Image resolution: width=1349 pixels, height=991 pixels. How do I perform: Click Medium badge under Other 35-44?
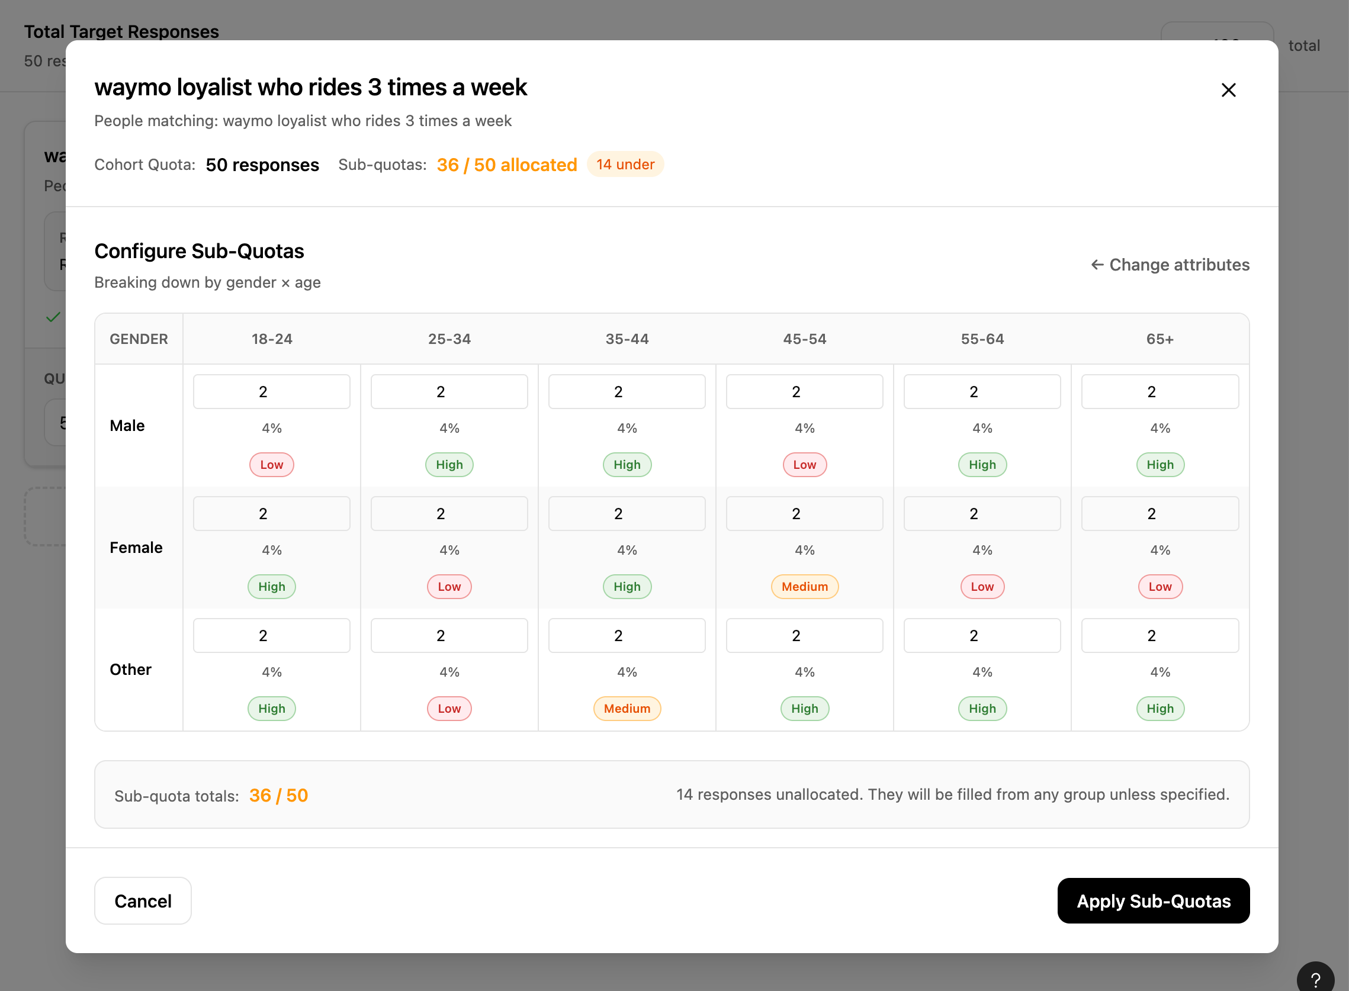click(627, 709)
